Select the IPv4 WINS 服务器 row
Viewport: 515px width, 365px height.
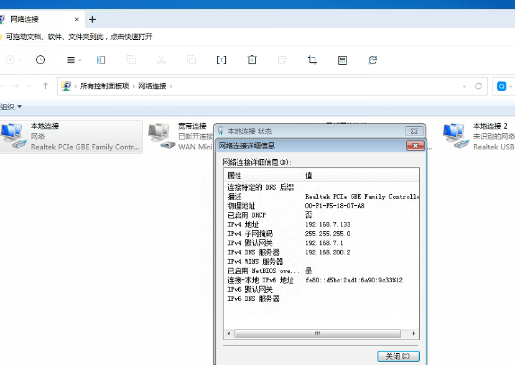point(322,262)
